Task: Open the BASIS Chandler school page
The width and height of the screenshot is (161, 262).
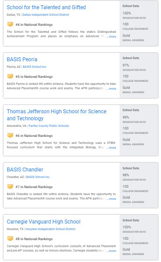Action: pos(25,170)
